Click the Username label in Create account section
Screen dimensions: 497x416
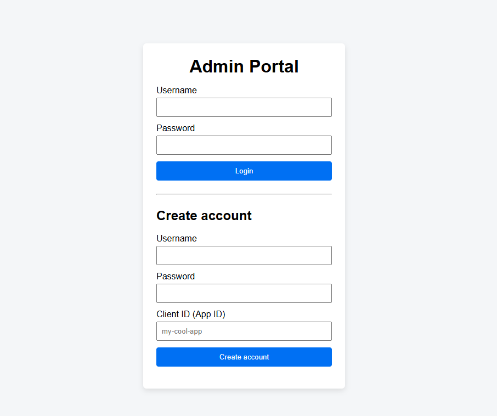coord(176,238)
